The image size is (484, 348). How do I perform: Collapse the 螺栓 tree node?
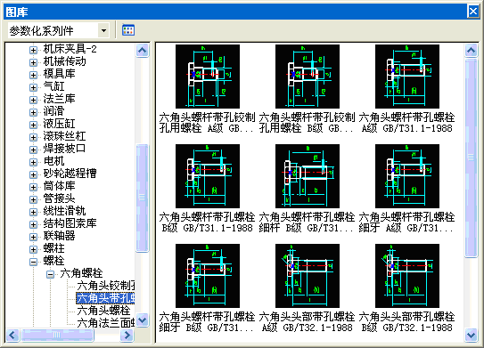pos(33,262)
